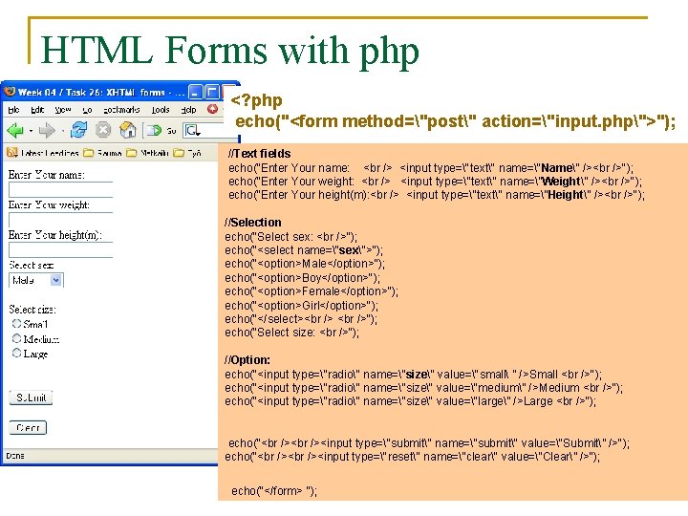This screenshot has height=516, width=688.
Task: Open the Go menu
Action: (x=87, y=110)
